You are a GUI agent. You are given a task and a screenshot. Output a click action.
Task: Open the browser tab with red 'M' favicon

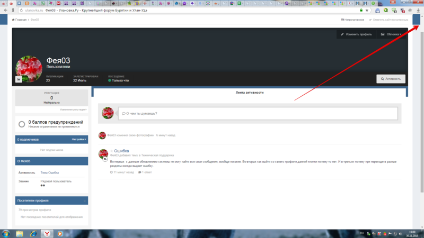coord(58,3)
